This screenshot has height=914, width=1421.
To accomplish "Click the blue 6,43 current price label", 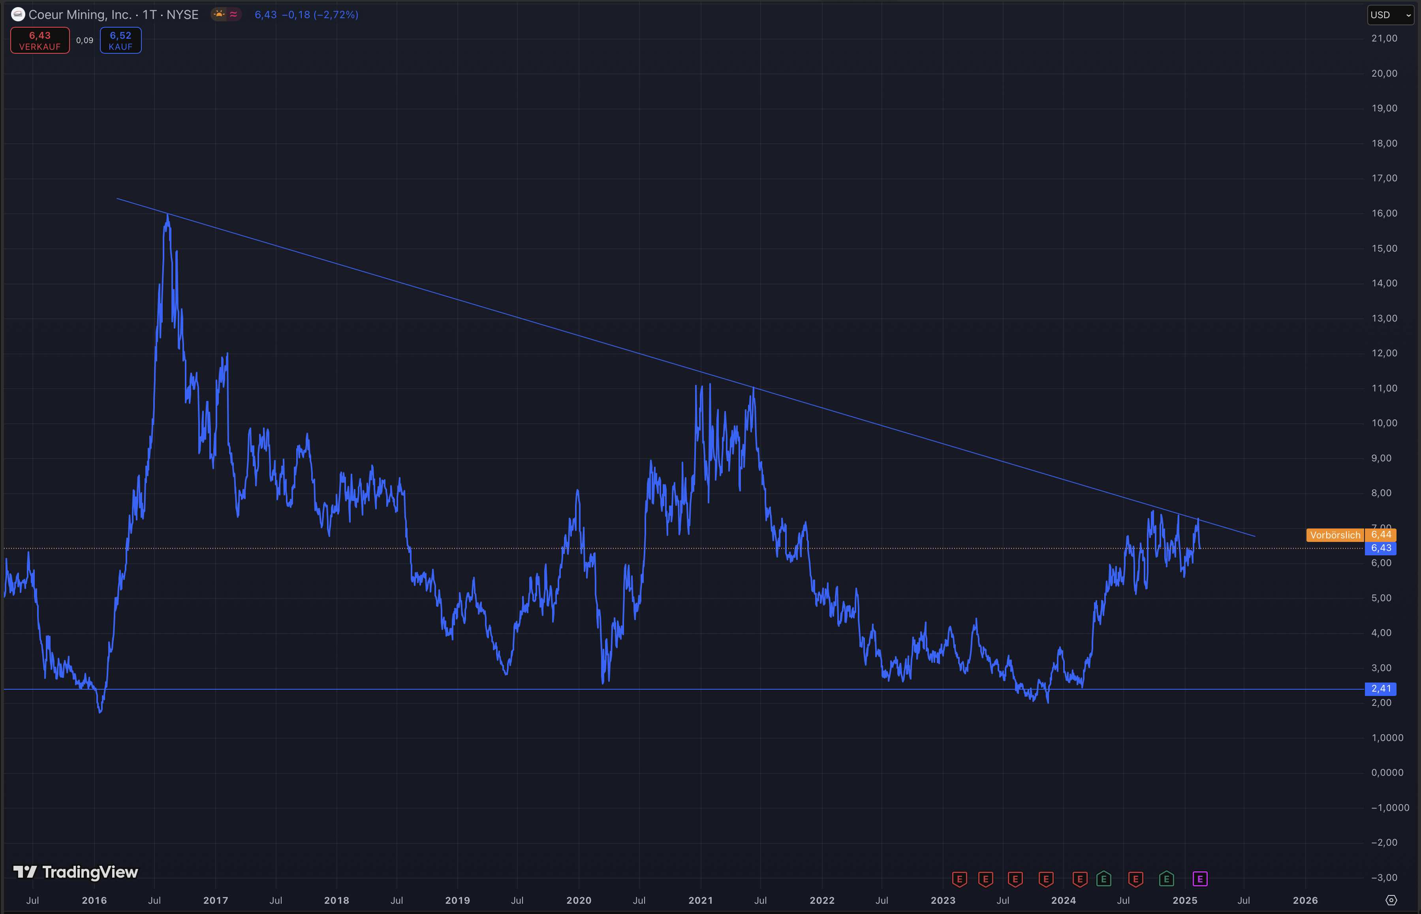I will [1381, 548].
